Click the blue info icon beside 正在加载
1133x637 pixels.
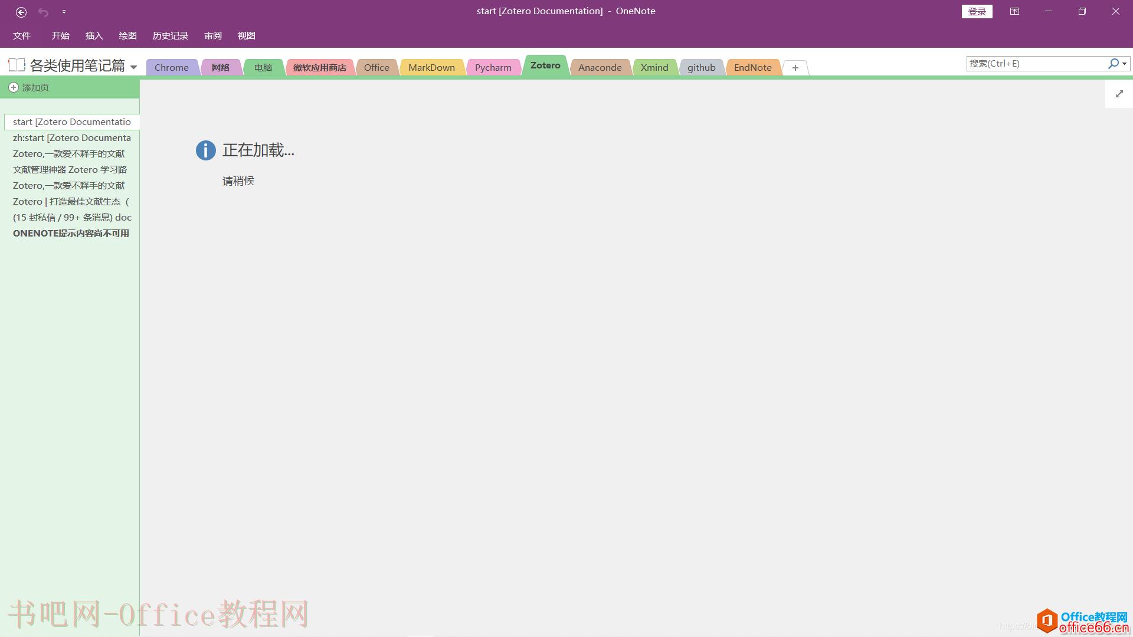[x=205, y=150]
